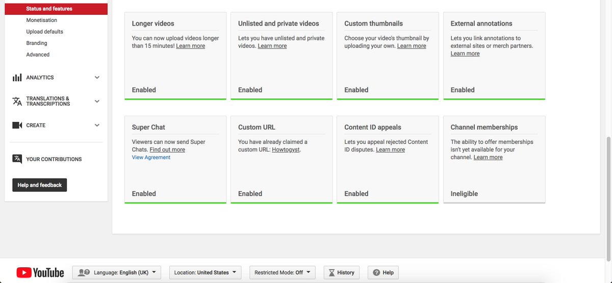Expand the Analytics section chevron
Image resolution: width=612 pixels, height=283 pixels.
97,78
